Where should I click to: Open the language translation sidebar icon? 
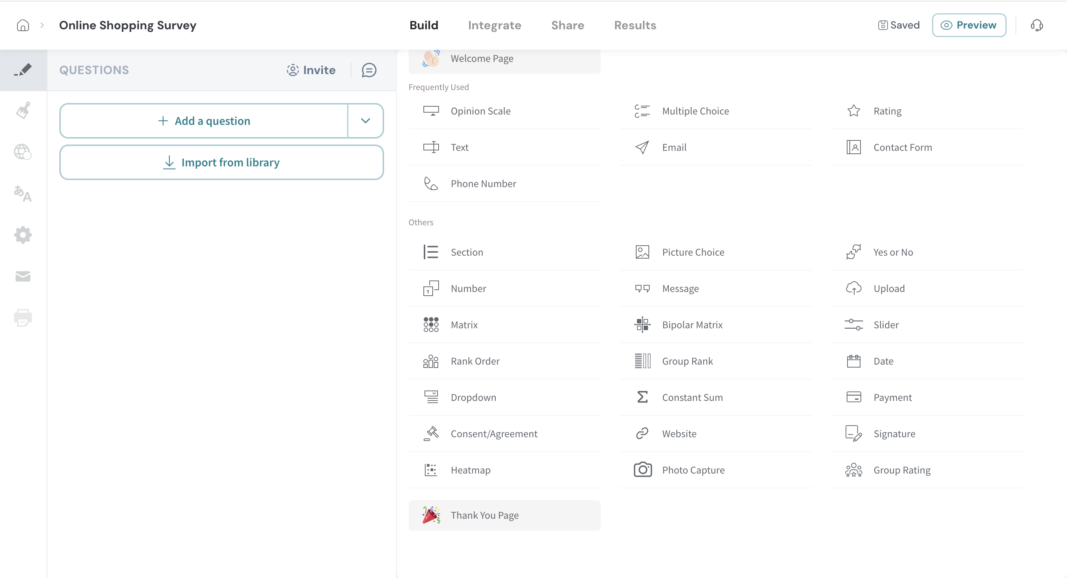tap(23, 193)
